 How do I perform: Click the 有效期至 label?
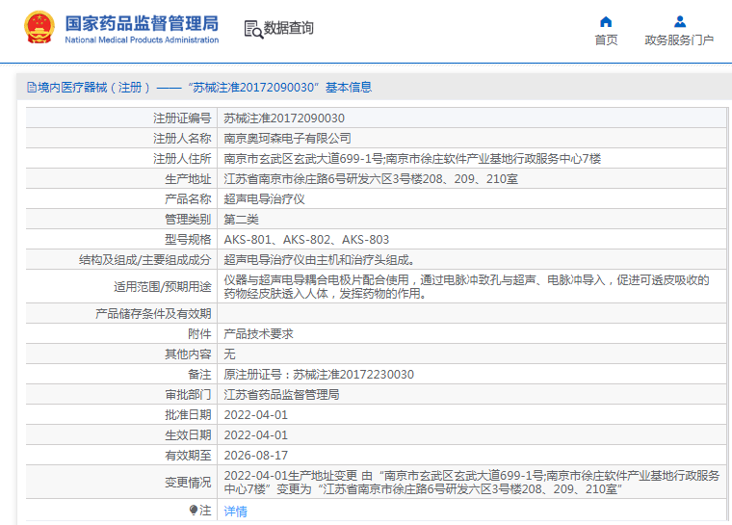coord(188,456)
